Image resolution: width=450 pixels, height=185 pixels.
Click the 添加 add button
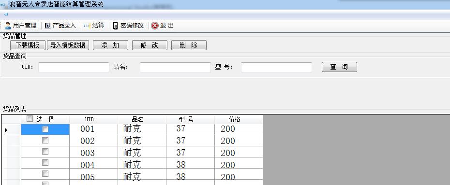click(110, 45)
